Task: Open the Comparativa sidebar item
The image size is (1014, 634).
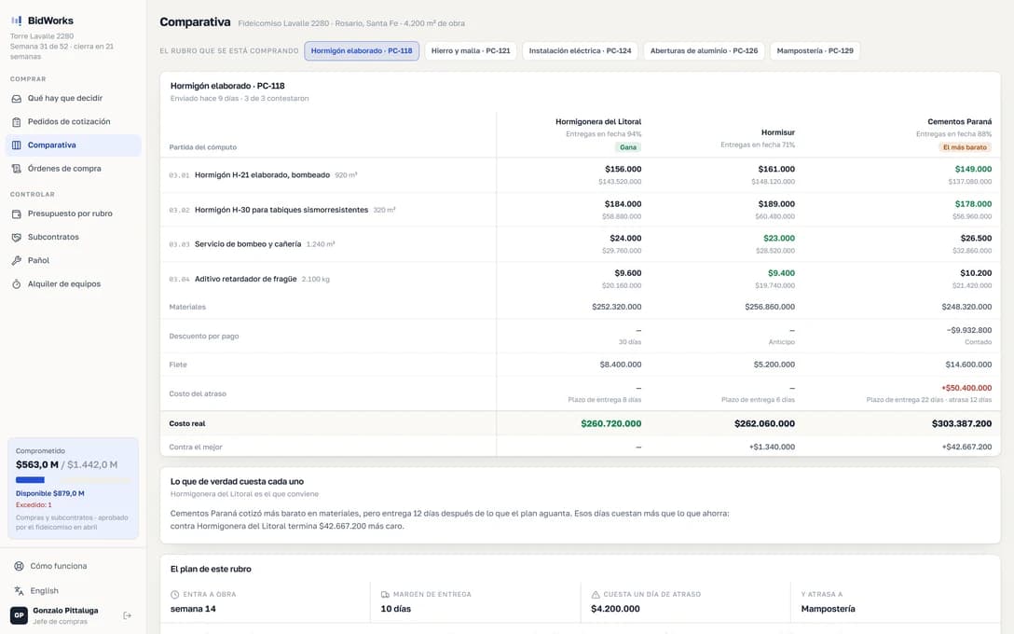Action: (73, 145)
